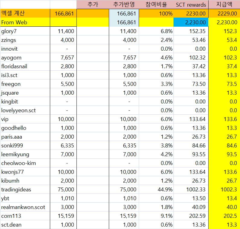
Task: Select the 1,010 cell in 추가반영 column
Action: [x=124, y=198]
